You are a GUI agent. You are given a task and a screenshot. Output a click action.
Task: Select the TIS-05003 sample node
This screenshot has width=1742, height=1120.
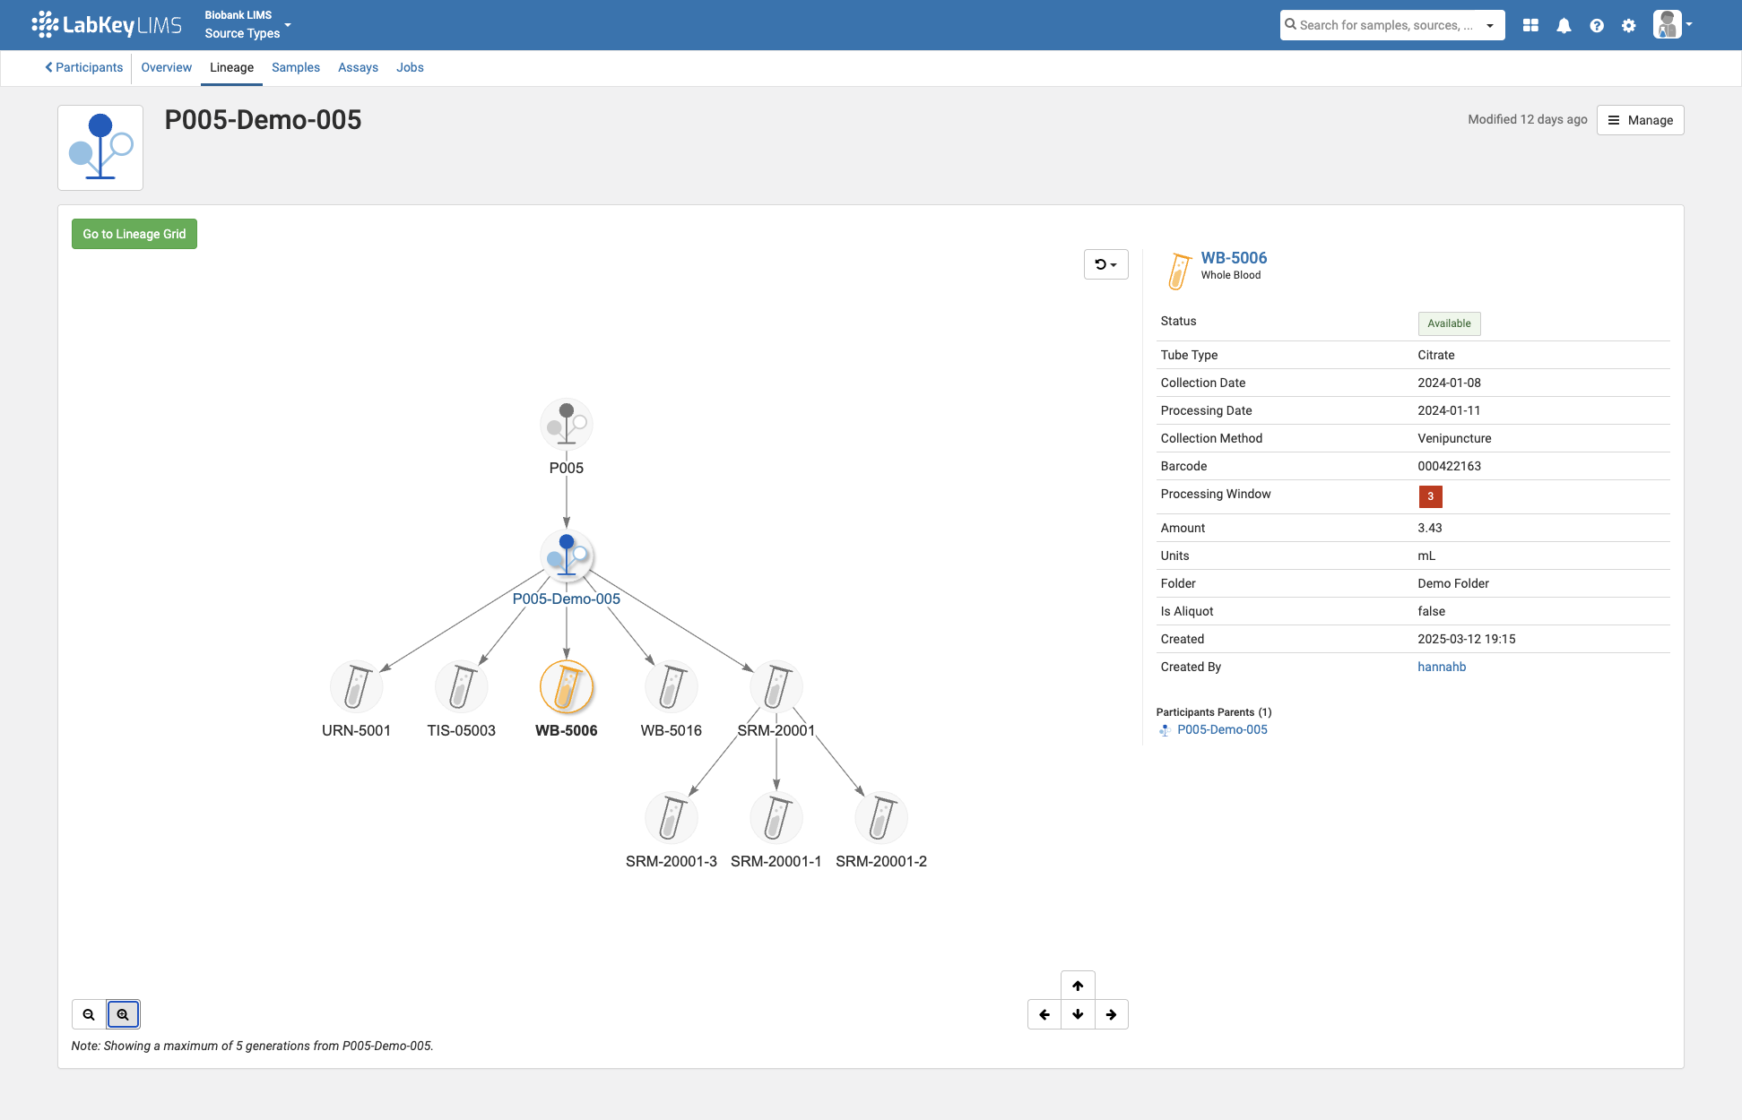462,686
